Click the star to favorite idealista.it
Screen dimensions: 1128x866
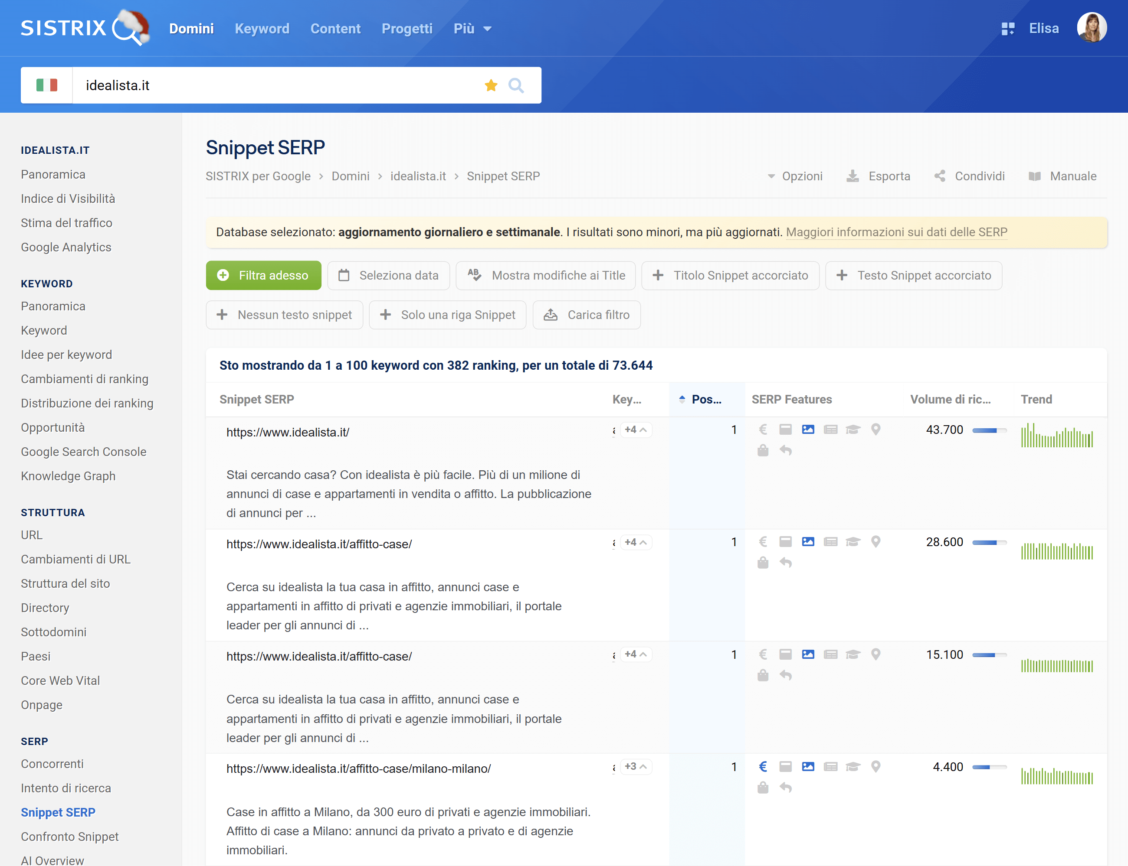(x=491, y=85)
